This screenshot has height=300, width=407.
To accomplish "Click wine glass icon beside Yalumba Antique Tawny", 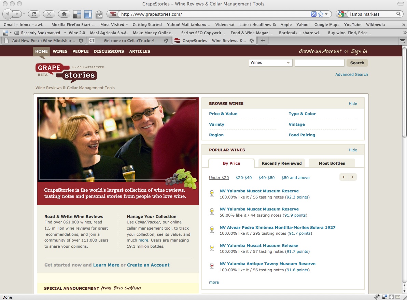I will [x=212, y=266].
